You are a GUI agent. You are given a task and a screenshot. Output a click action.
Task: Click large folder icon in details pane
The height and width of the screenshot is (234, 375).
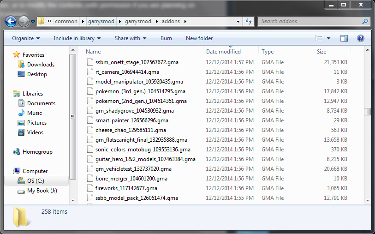point(21,217)
